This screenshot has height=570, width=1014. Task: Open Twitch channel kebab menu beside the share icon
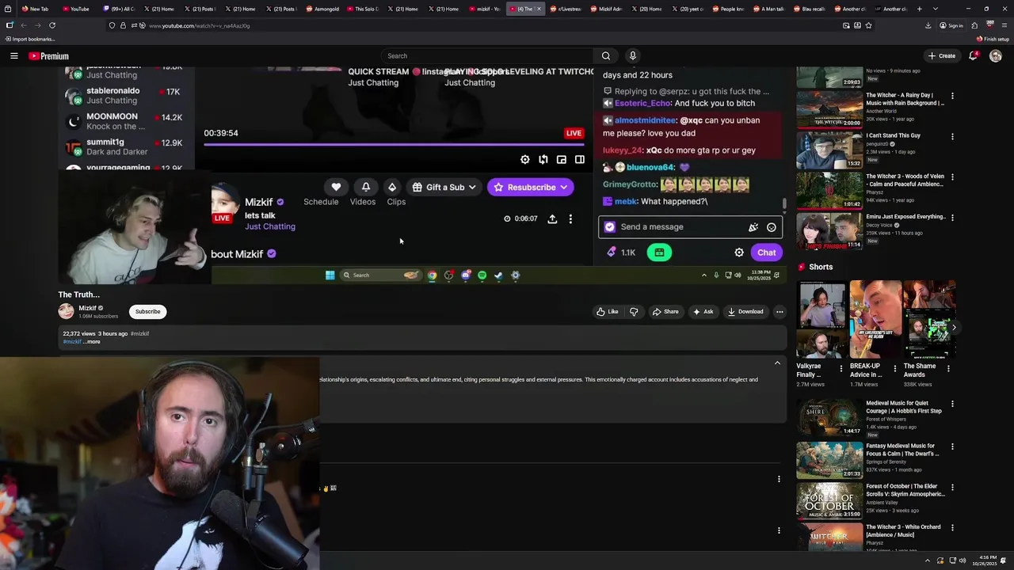point(570,218)
